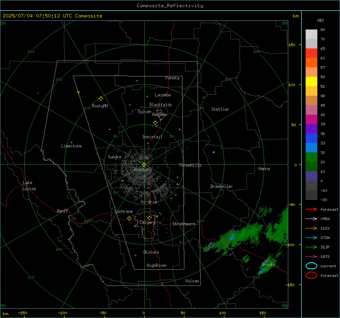Click the orange 111V arrow icon
Screen dimensions: 340x318
(311, 228)
